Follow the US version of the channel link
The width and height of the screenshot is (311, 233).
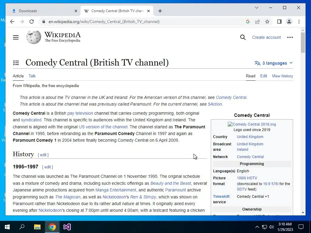(103, 127)
